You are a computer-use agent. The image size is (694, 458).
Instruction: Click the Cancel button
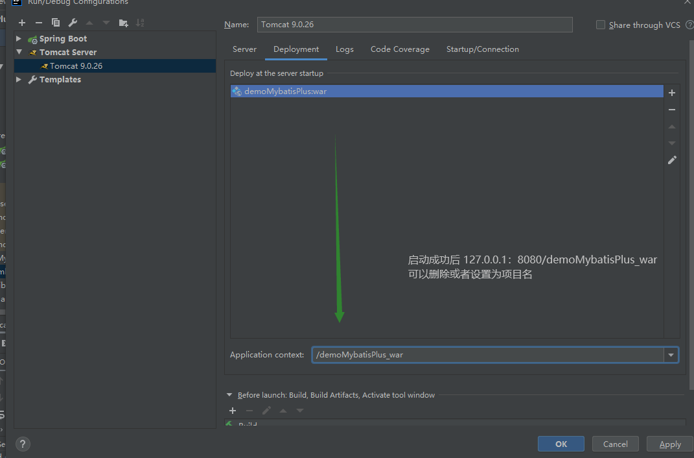coord(615,444)
